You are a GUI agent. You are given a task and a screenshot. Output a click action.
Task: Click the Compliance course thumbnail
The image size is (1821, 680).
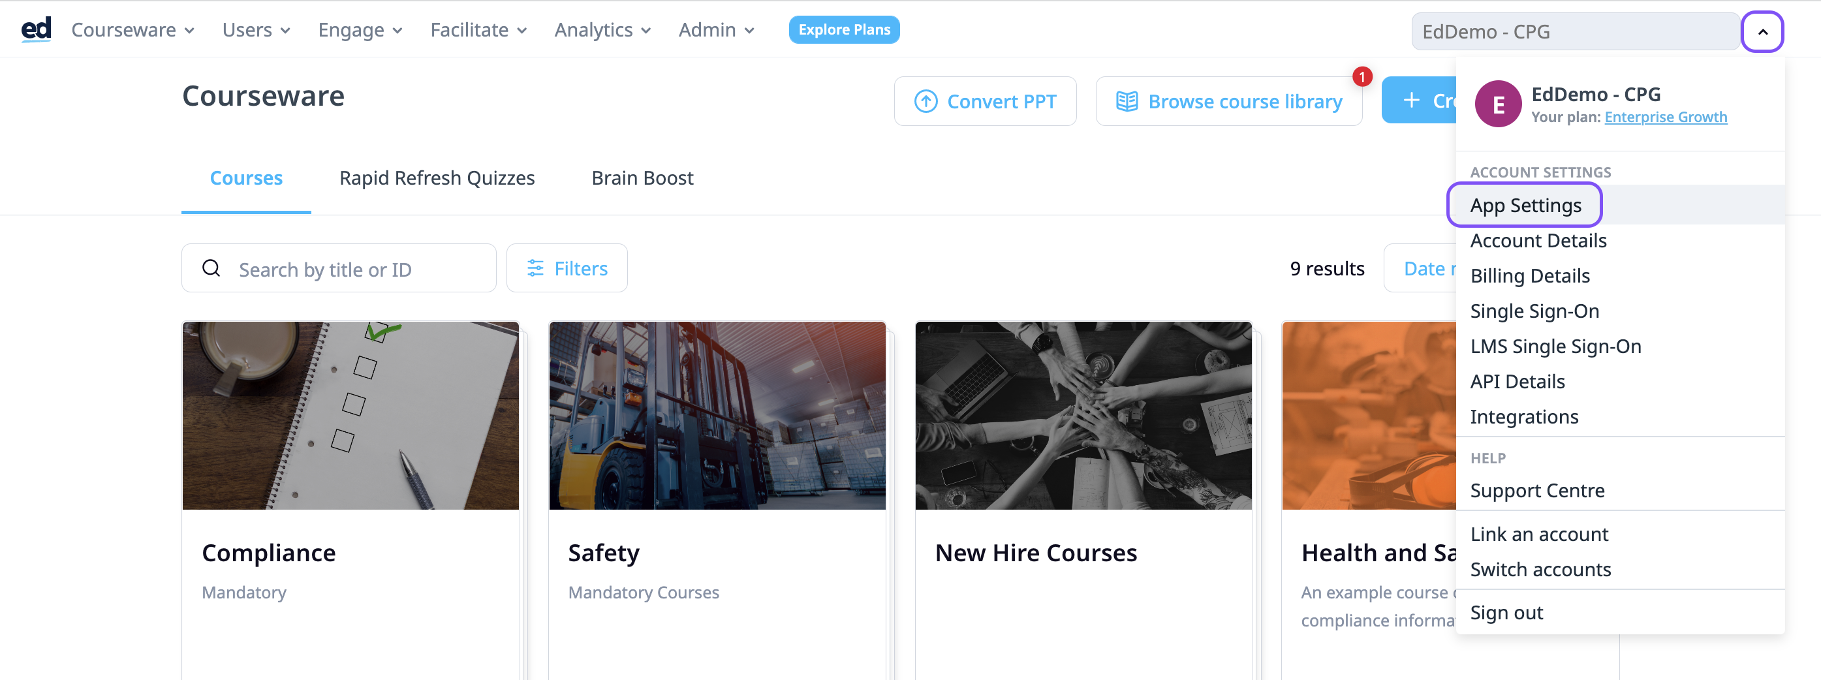tap(350, 416)
